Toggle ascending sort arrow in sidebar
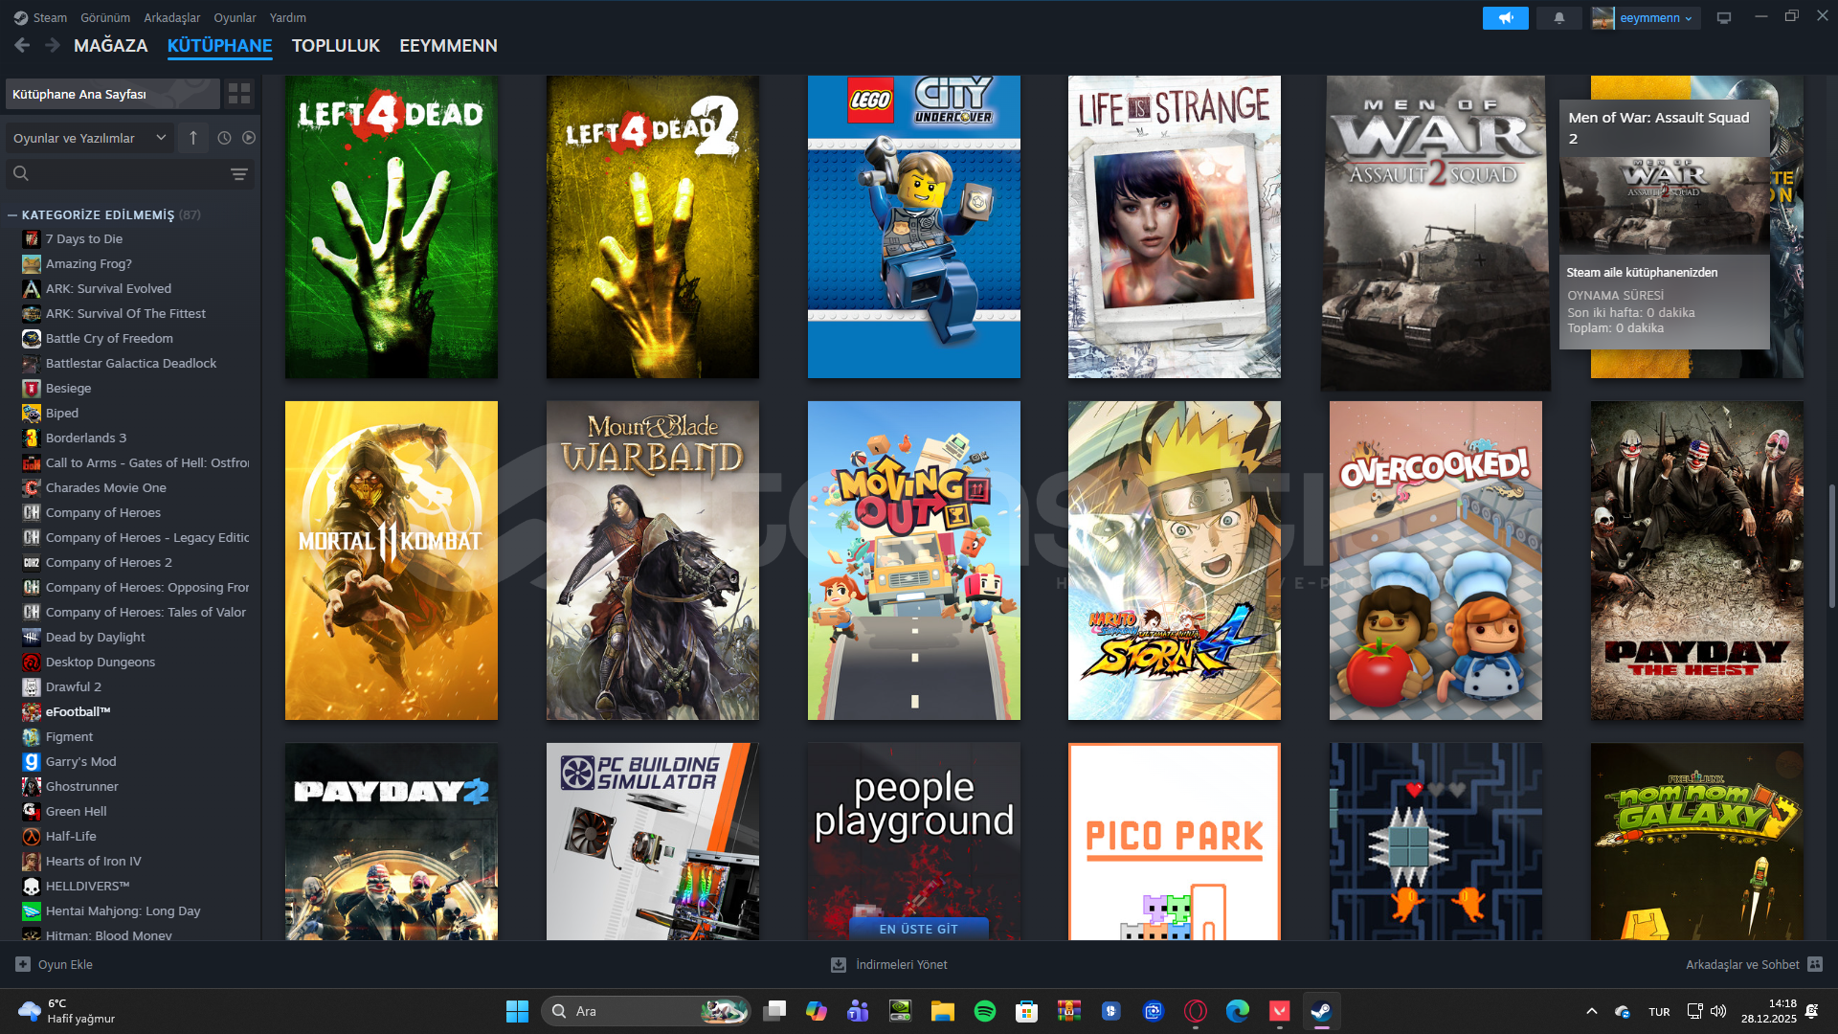Image resolution: width=1838 pixels, height=1034 pixels. pyautogui.click(x=193, y=138)
